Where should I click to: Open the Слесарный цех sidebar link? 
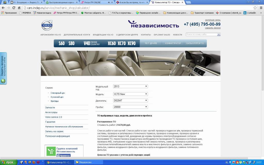58,93
